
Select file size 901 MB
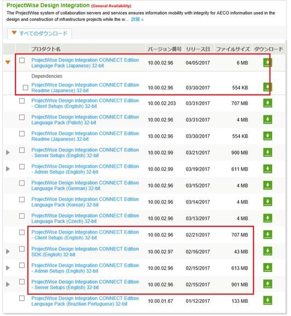[x=240, y=284]
